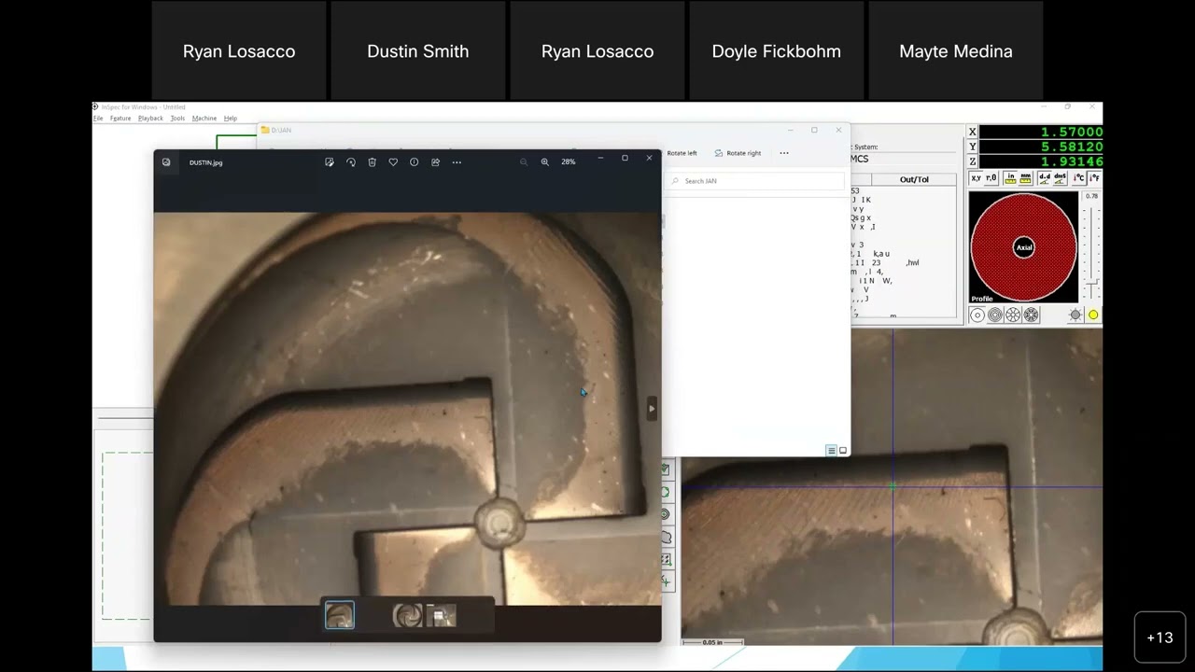Open file info for DUSTIN.jpg
Viewport: 1195px width, 672px height.
pos(415,162)
